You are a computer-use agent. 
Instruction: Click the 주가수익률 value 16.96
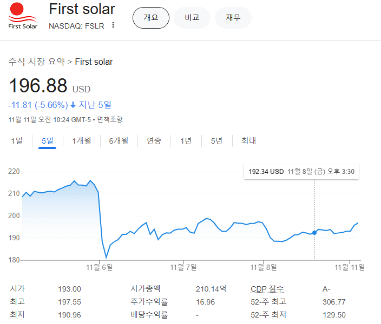click(x=205, y=302)
